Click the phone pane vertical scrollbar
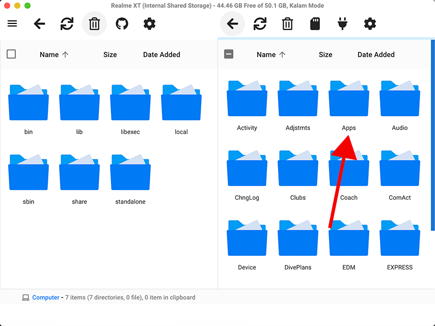This screenshot has height=326, width=435. pyautogui.click(x=433, y=135)
